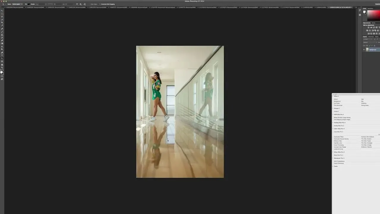The width and height of the screenshot is (380, 214).
Task: Toggle visibility of the Background layer
Action: pos(364,50)
